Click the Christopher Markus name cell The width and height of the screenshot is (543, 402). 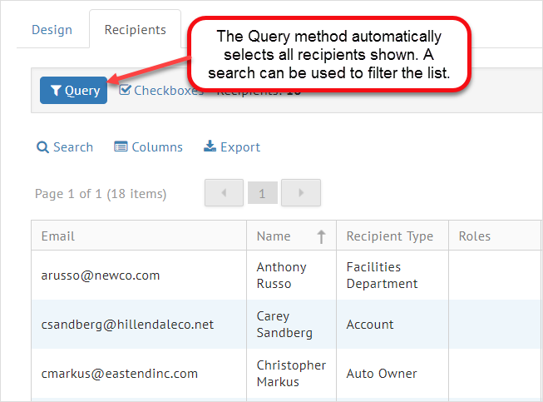291,374
